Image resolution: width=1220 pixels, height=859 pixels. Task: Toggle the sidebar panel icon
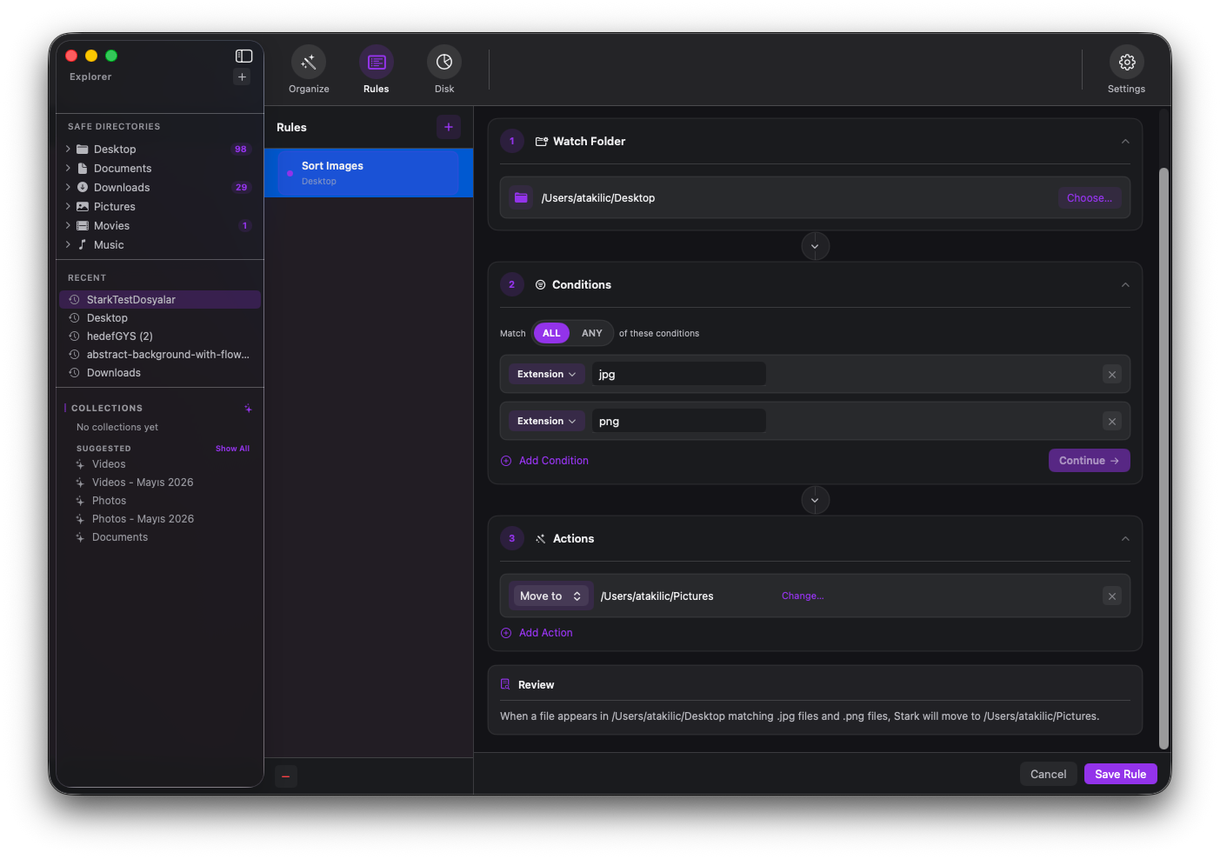pyautogui.click(x=243, y=56)
